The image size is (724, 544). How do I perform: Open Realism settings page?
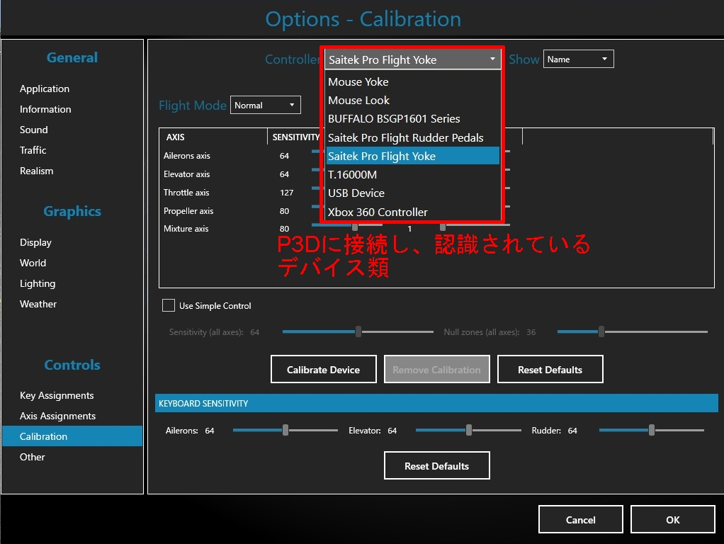click(x=36, y=171)
